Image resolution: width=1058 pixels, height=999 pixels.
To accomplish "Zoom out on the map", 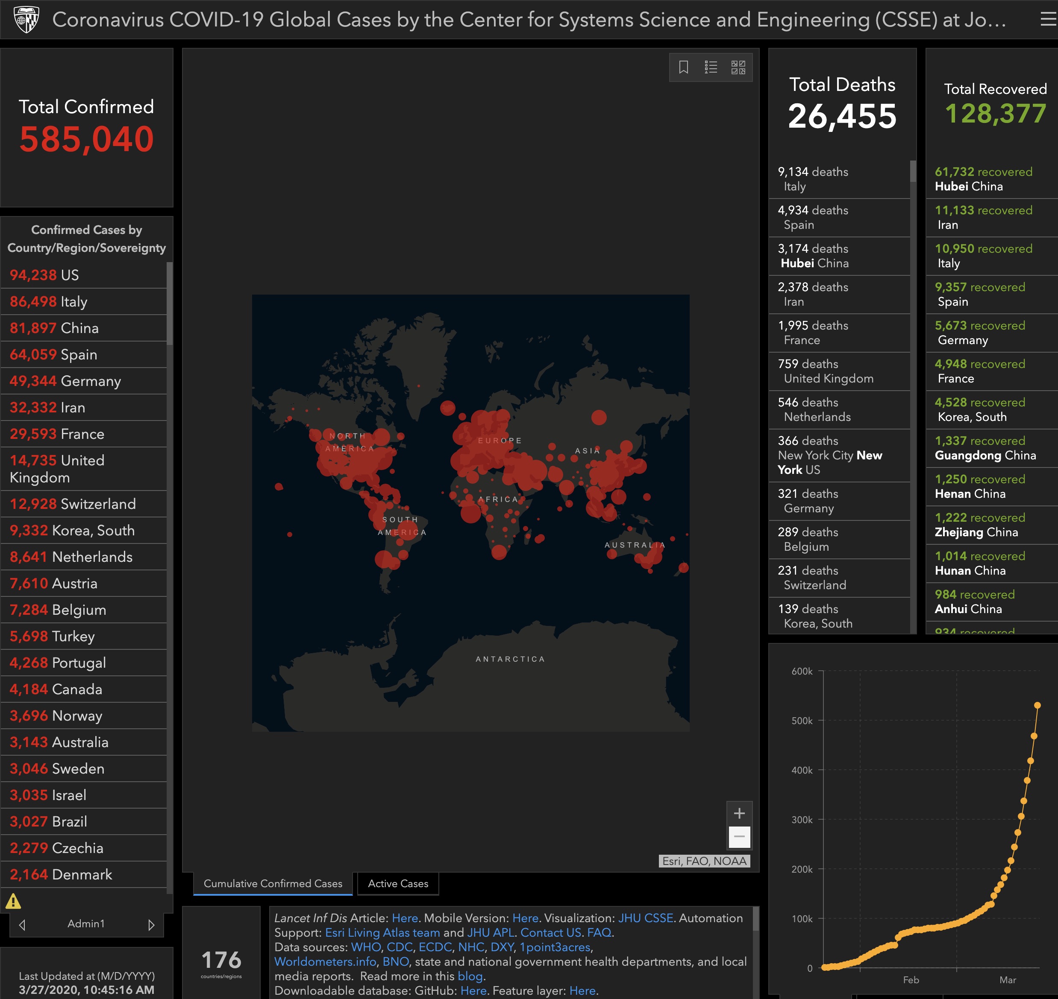I will pyautogui.click(x=739, y=837).
